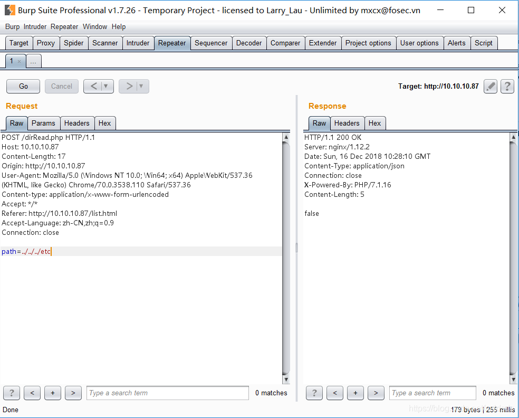The height and width of the screenshot is (418, 519).
Task: Open the Repeater help question-mark icon
Action: (x=507, y=87)
